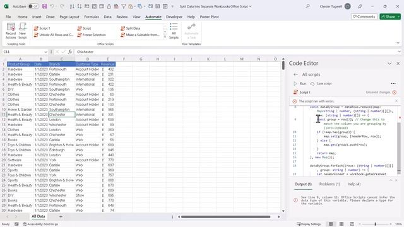
Task: Add a new sheet with plus button
Action: 61,217
